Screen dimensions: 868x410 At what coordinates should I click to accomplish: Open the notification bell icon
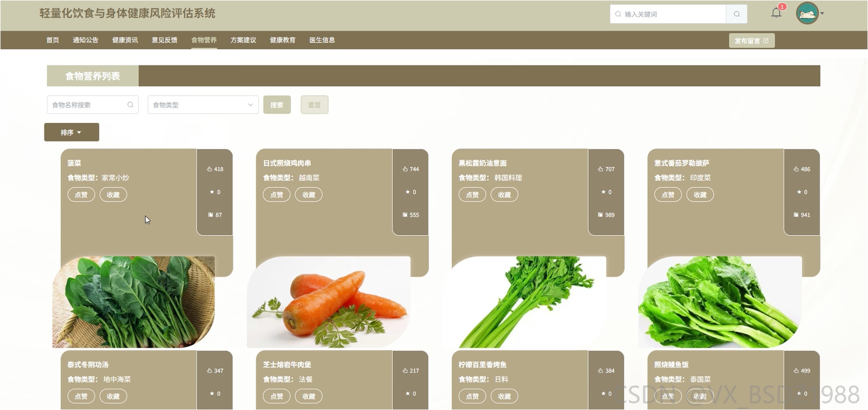click(x=776, y=13)
